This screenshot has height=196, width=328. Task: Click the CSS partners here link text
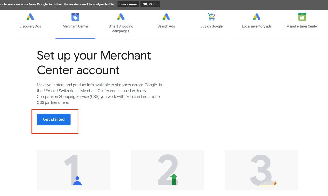[x=53, y=102]
